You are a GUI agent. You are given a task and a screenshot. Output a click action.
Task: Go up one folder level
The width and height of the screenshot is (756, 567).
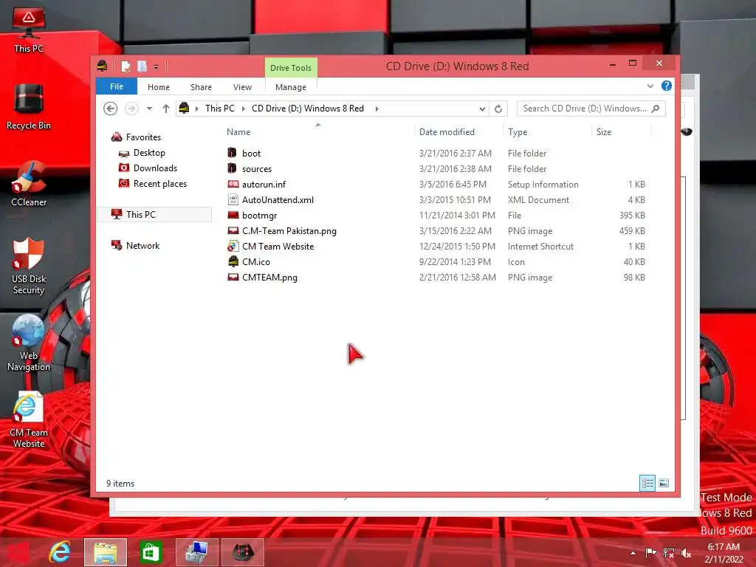click(166, 109)
